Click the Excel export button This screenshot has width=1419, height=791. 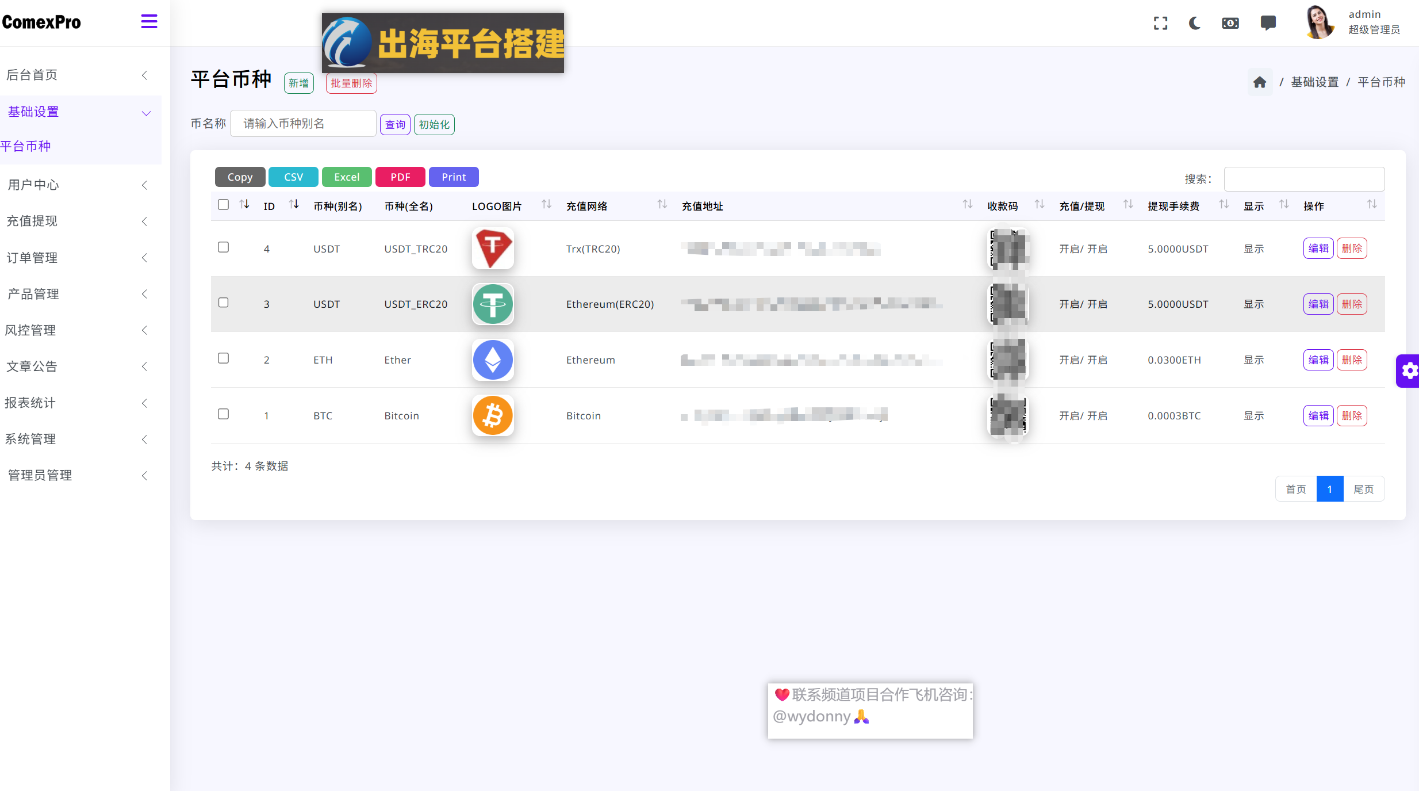(347, 177)
